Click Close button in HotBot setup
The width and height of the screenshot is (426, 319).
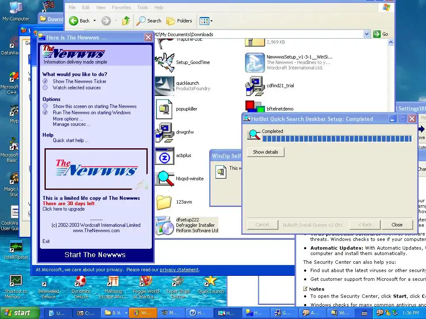tap(397, 225)
